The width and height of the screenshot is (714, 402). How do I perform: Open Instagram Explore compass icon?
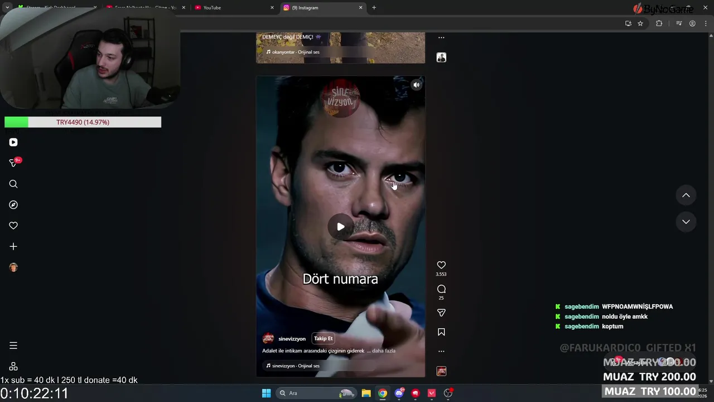coord(13,205)
